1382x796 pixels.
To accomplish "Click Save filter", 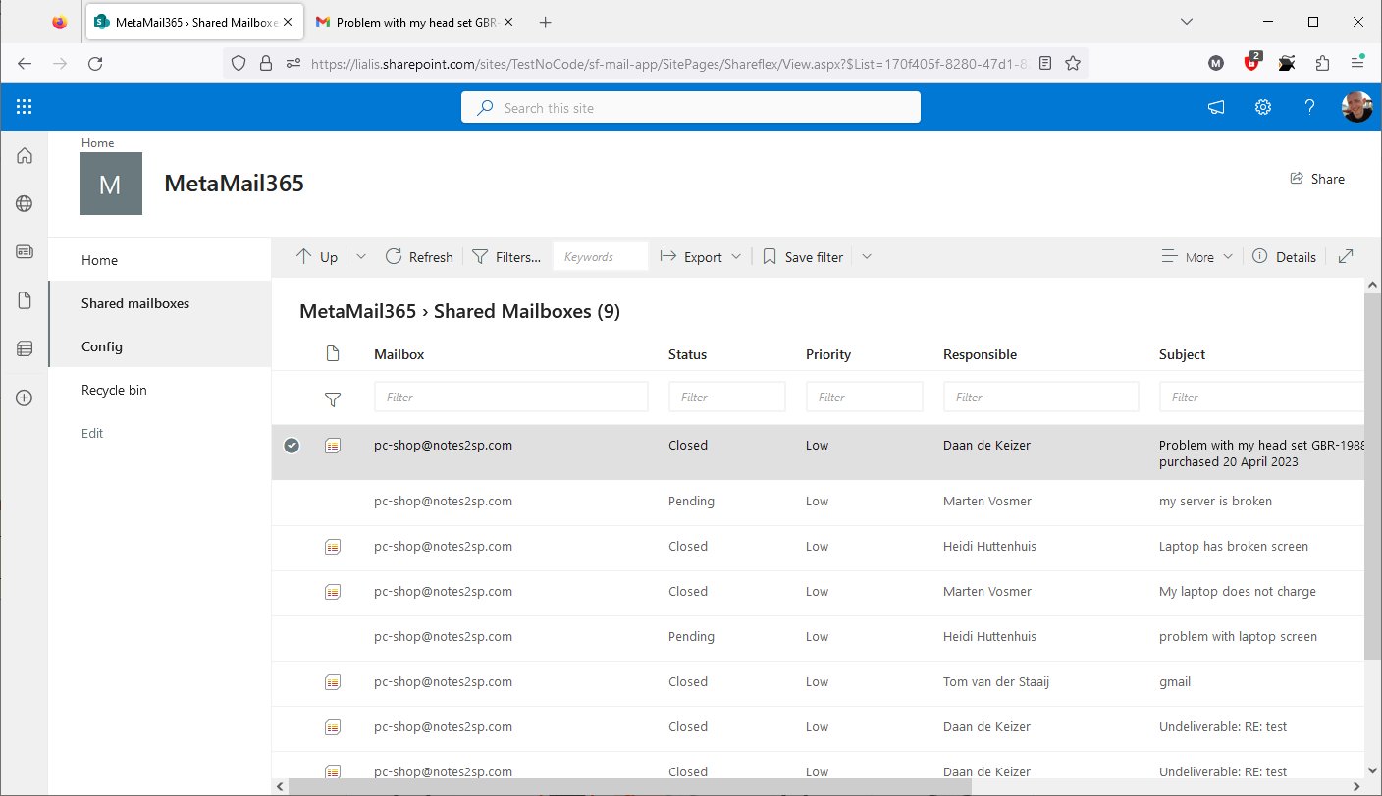I will click(x=803, y=257).
